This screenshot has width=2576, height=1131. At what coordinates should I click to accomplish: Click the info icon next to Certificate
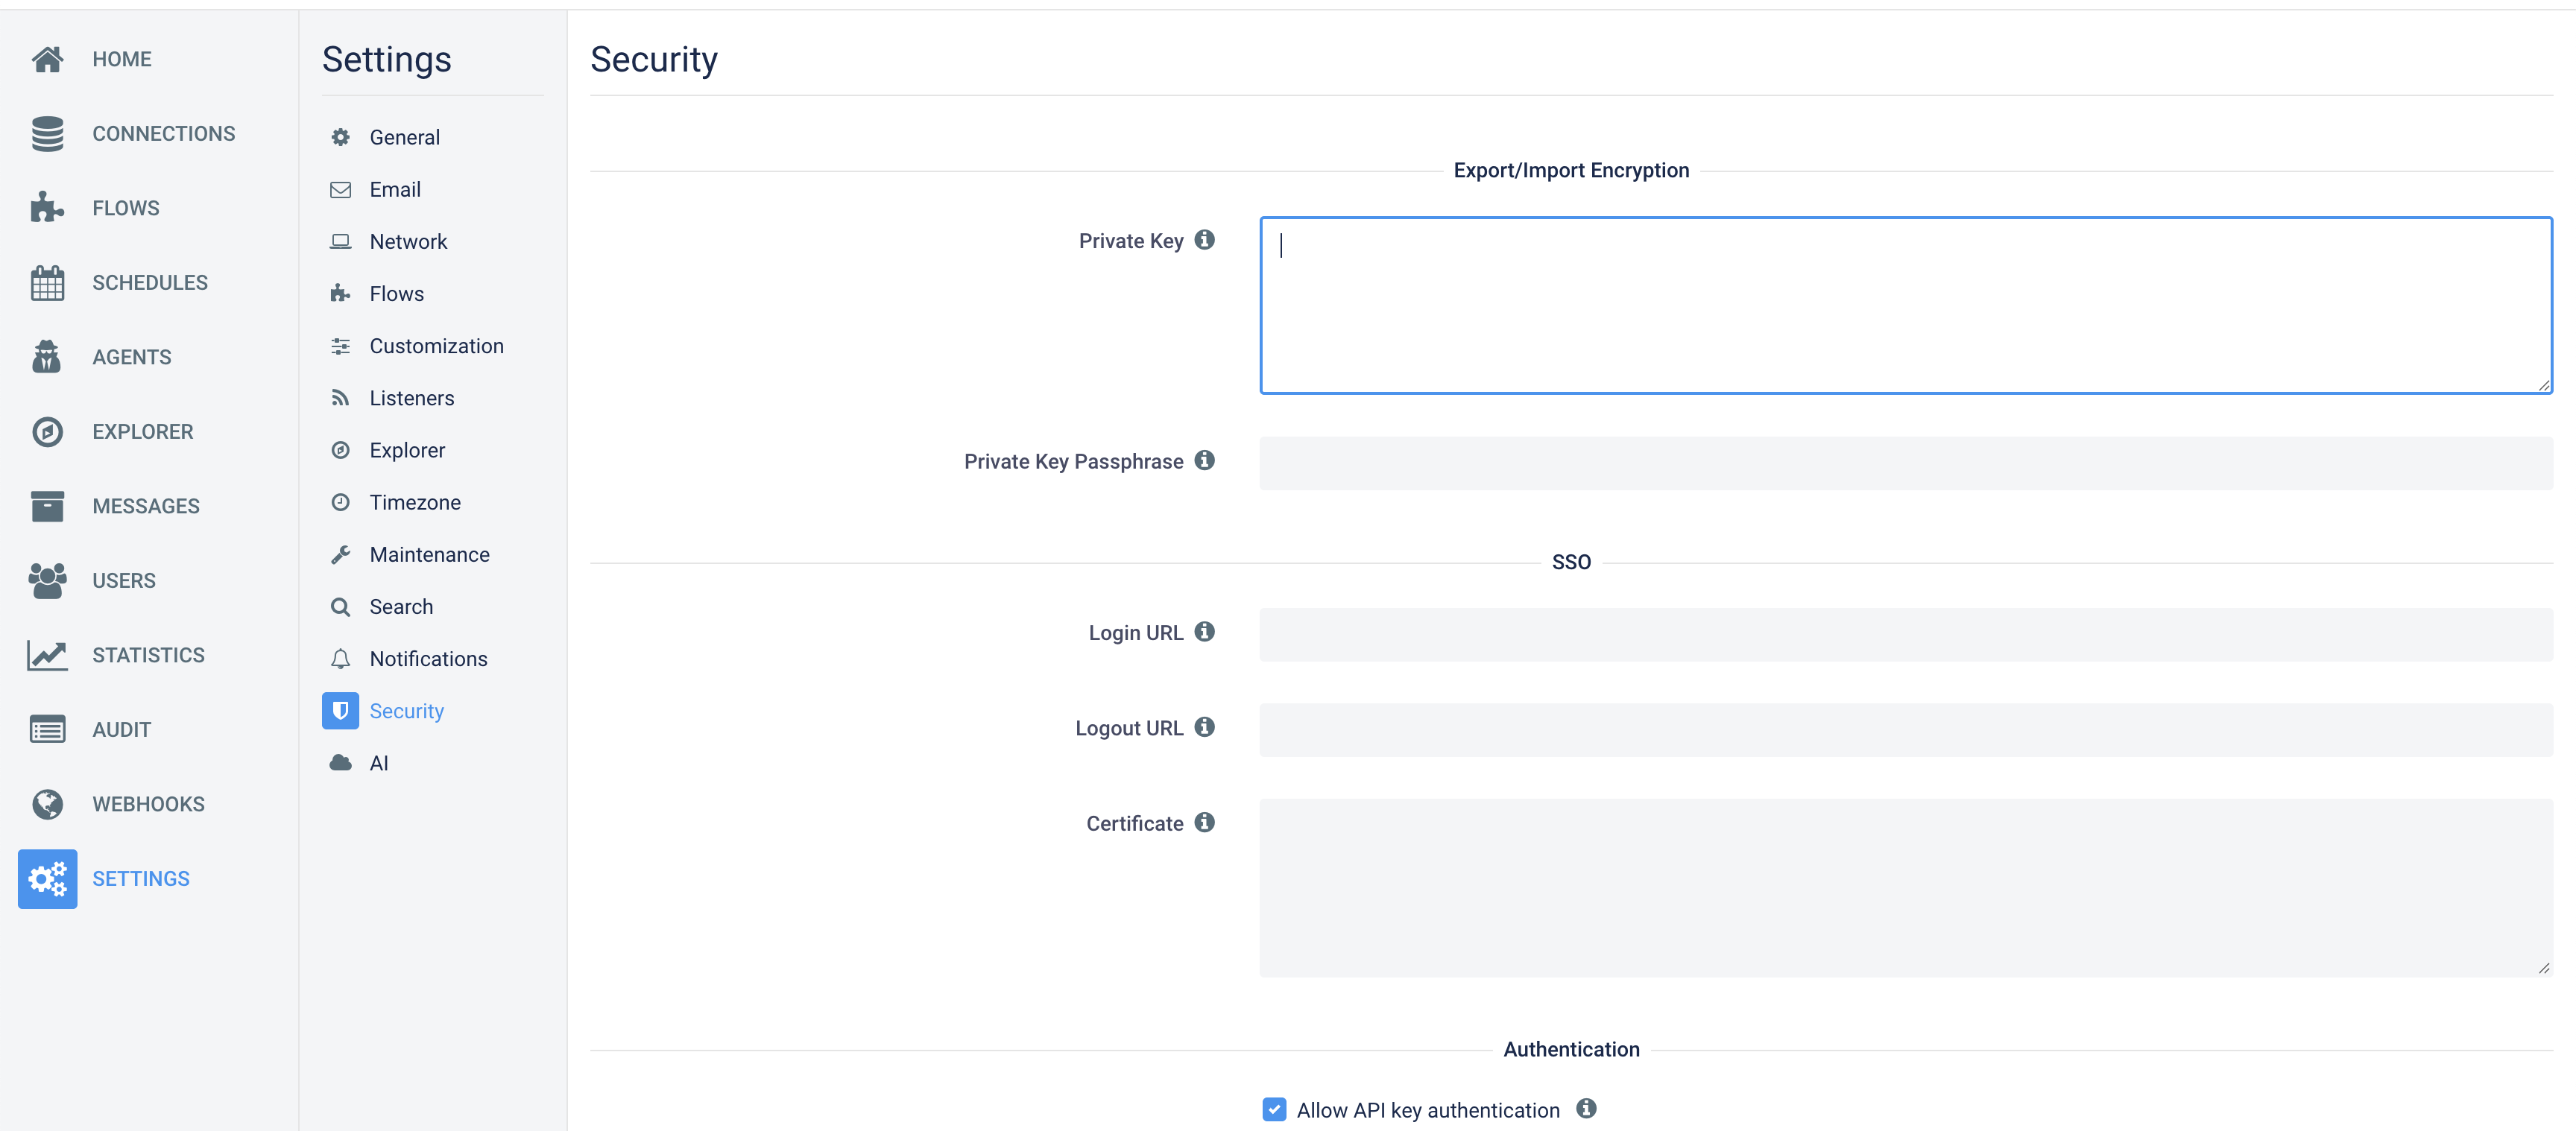click(x=1204, y=822)
